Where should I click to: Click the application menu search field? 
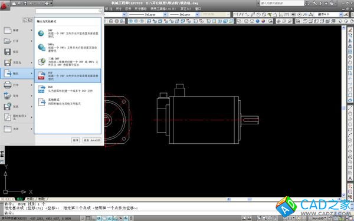tap(69, 11)
